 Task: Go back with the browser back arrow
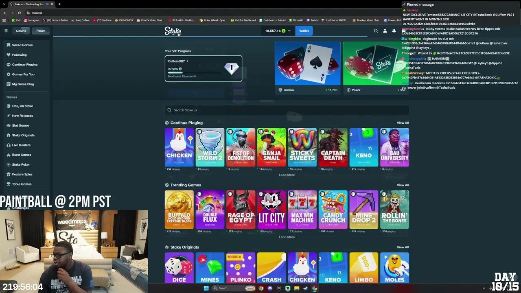pyautogui.click(x=4, y=13)
